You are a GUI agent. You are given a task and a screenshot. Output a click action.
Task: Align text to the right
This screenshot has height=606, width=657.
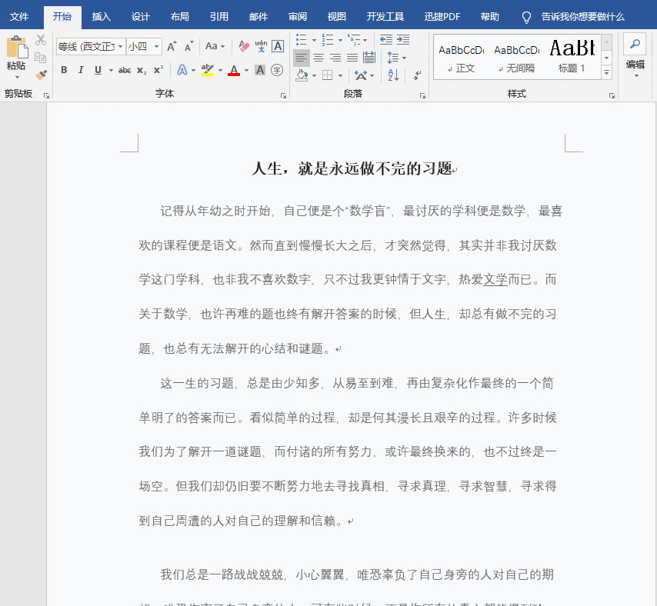tap(335, 58)
